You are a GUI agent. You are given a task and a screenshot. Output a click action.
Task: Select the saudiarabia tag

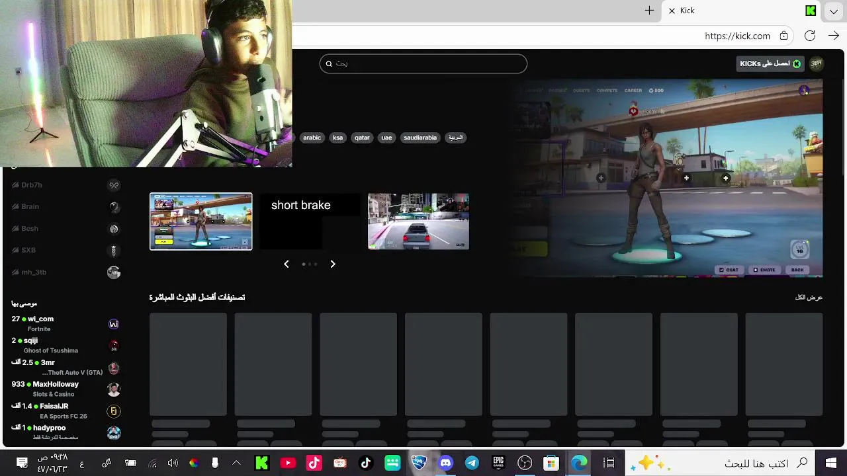[x=420, y=138]
